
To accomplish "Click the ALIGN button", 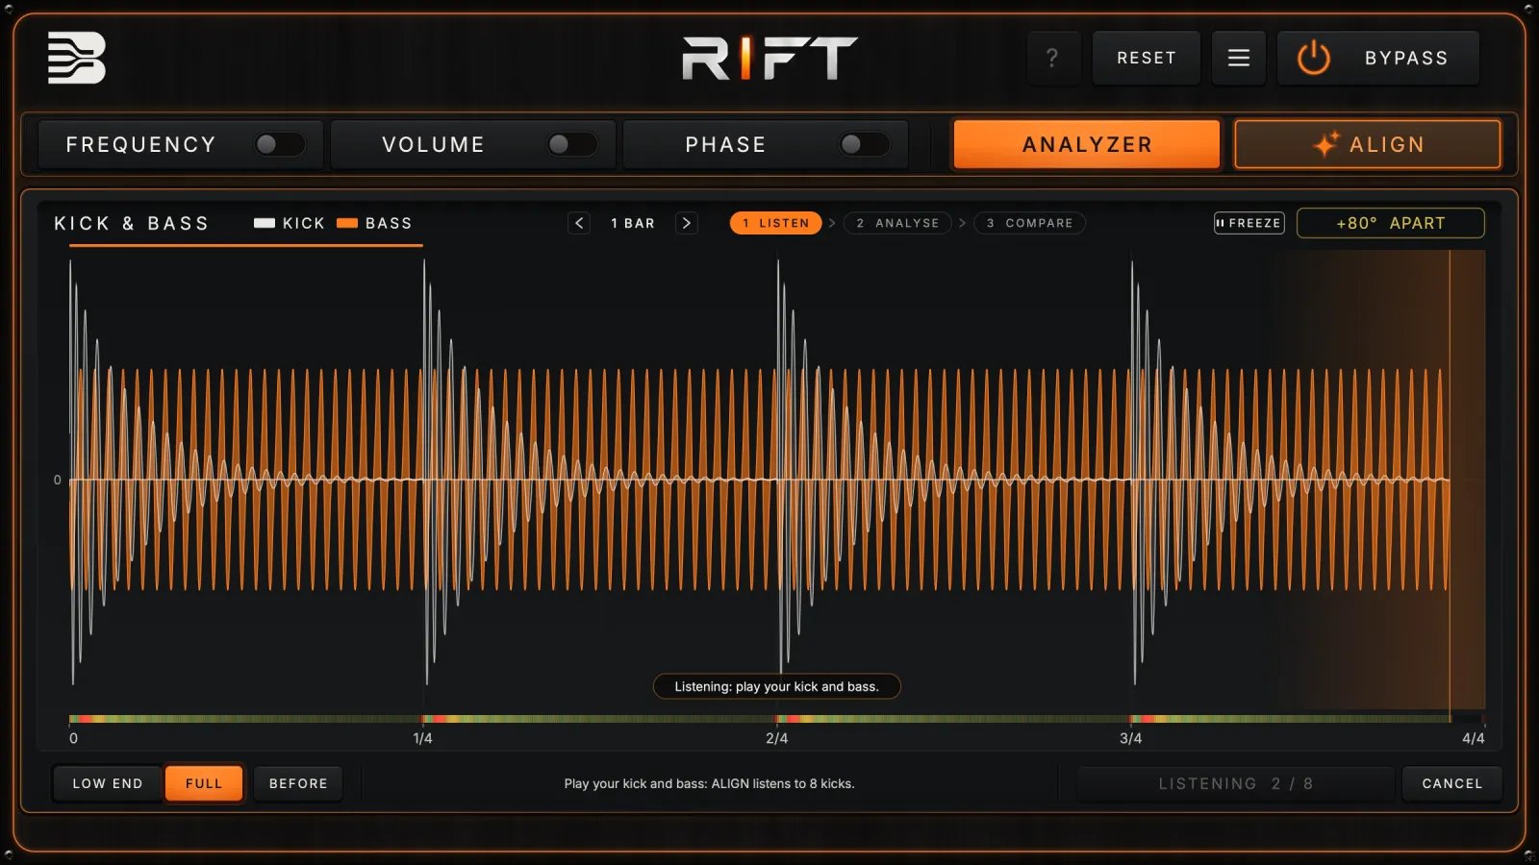I will pyautogui.click(x=1368, y=144).
